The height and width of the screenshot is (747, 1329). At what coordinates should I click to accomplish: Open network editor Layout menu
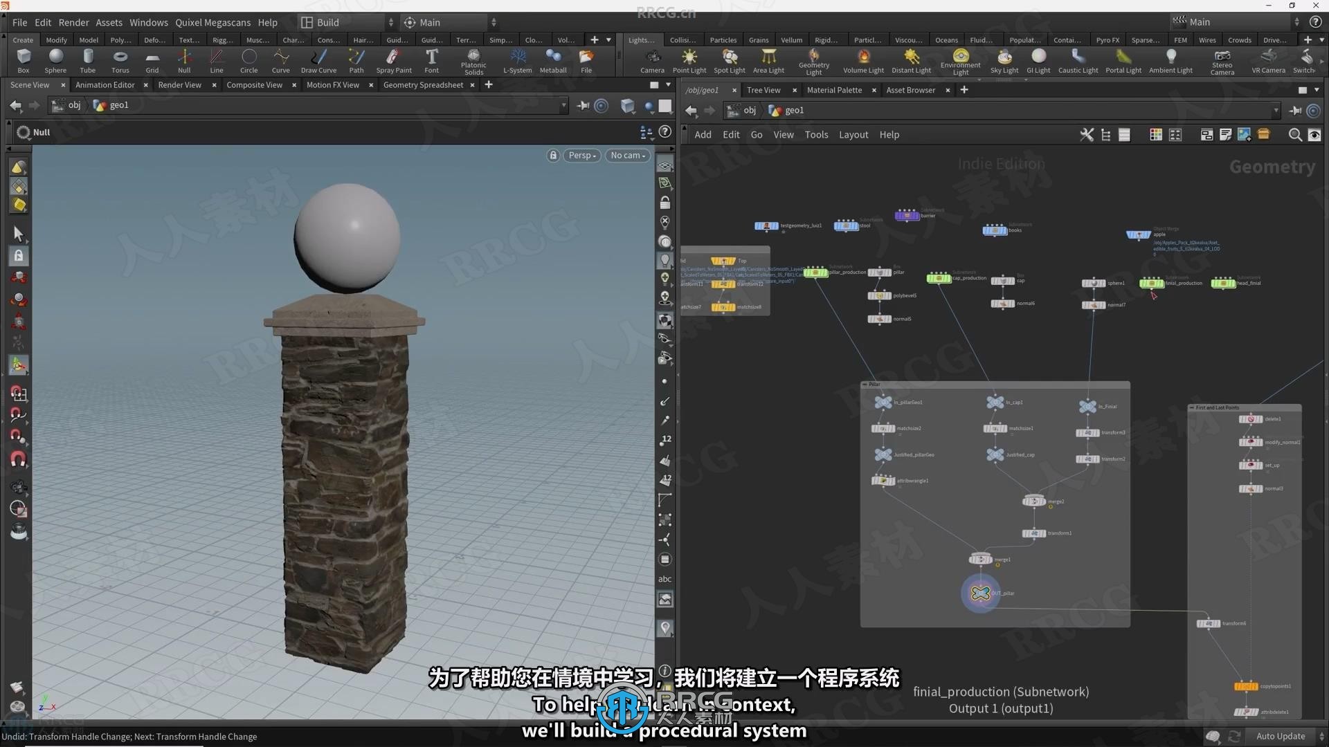853,135
